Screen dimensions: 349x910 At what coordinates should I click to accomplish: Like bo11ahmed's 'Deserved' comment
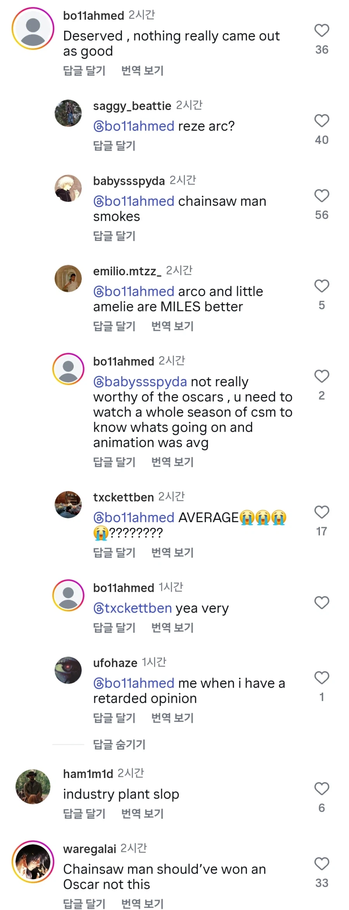(x=321, y=31)
